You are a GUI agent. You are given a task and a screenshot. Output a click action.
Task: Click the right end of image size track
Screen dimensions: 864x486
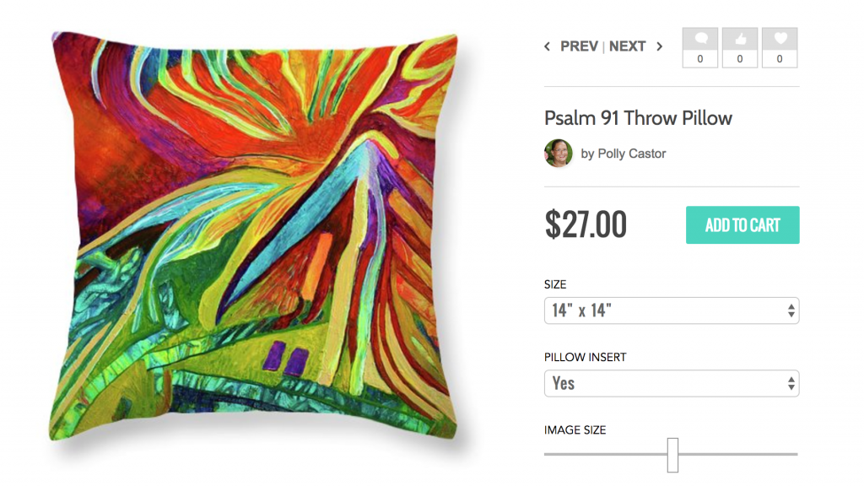[795, 455]
